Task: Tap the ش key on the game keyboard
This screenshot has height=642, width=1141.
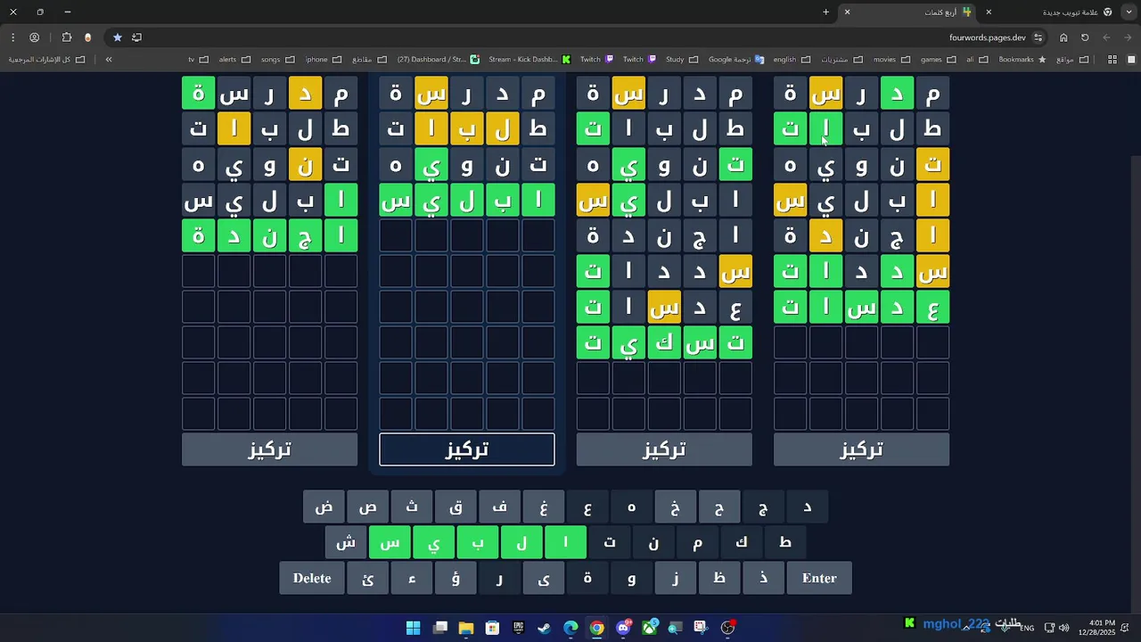Action: (346, 542)
